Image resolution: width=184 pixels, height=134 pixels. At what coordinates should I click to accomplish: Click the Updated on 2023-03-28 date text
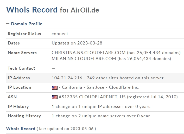pyautogui.click(x=77, y=43)
